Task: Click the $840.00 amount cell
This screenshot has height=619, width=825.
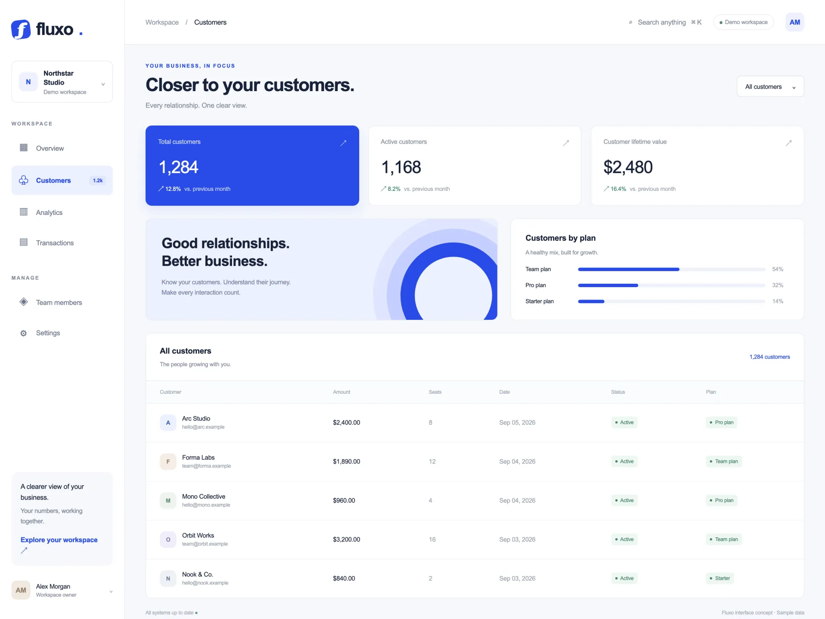Action: point(344,579)
